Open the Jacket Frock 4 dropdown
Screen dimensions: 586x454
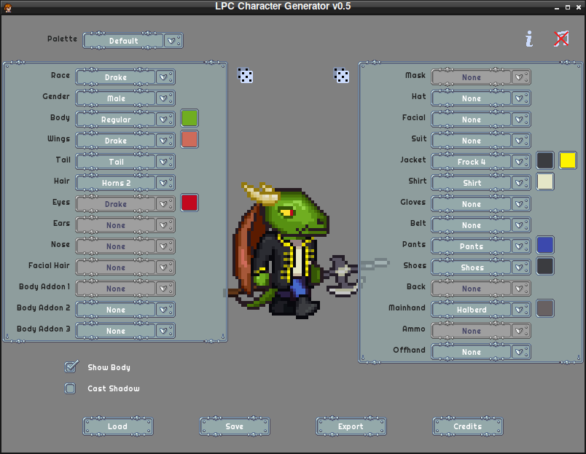tap(480, 162)
